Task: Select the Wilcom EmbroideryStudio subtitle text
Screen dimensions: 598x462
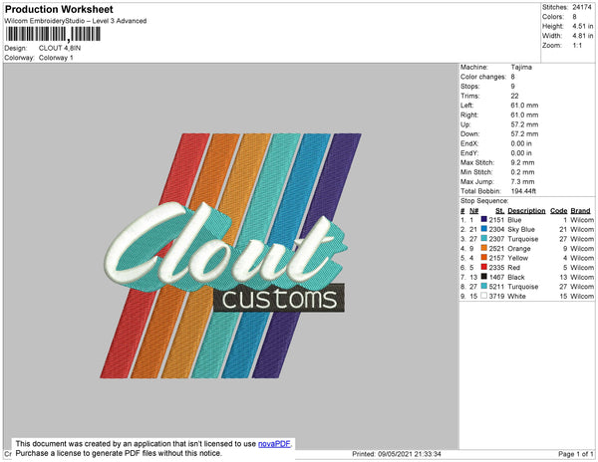Action: point(76,21)
